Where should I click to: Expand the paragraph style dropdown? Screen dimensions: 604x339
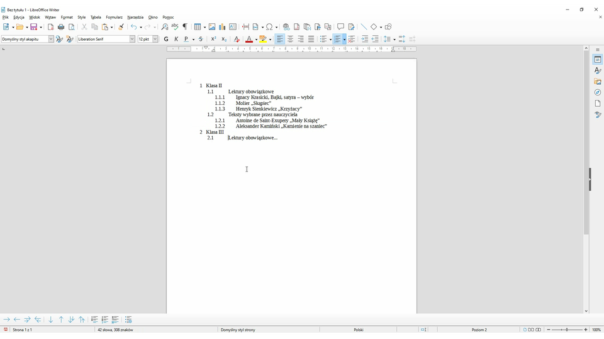coord(51,39)
